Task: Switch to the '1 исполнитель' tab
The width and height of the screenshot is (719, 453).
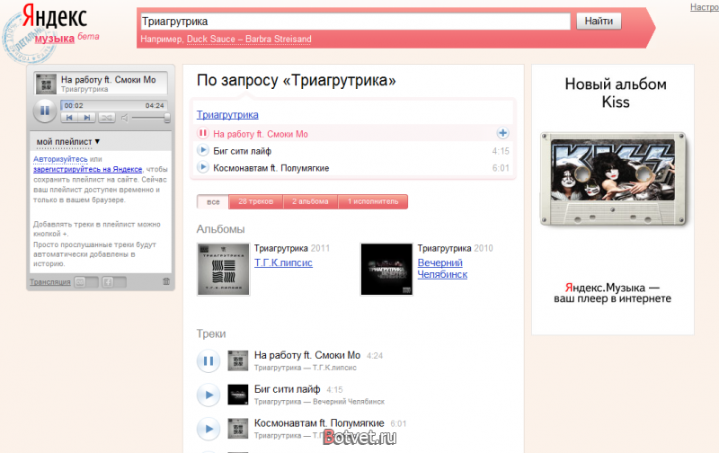Action: click(x=373, y=201)
